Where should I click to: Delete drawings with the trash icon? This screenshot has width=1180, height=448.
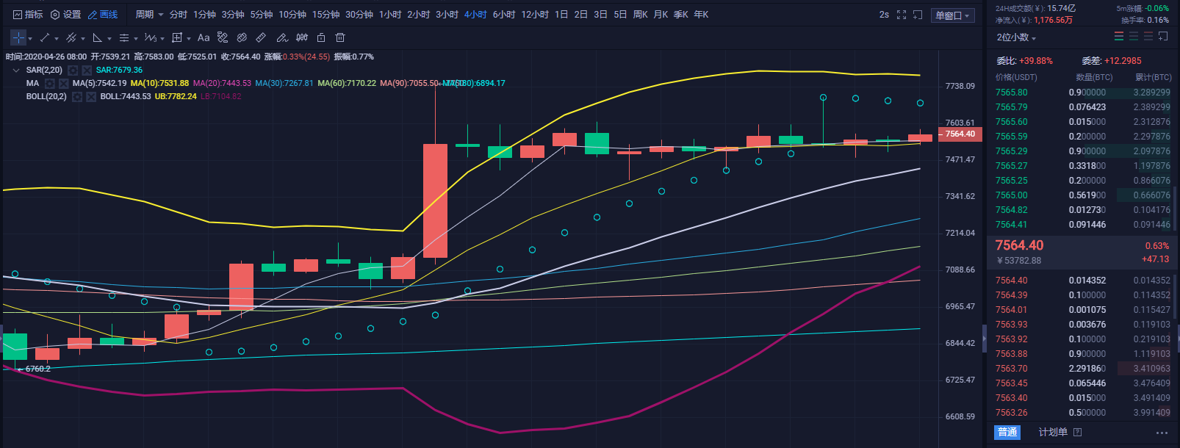340,37
